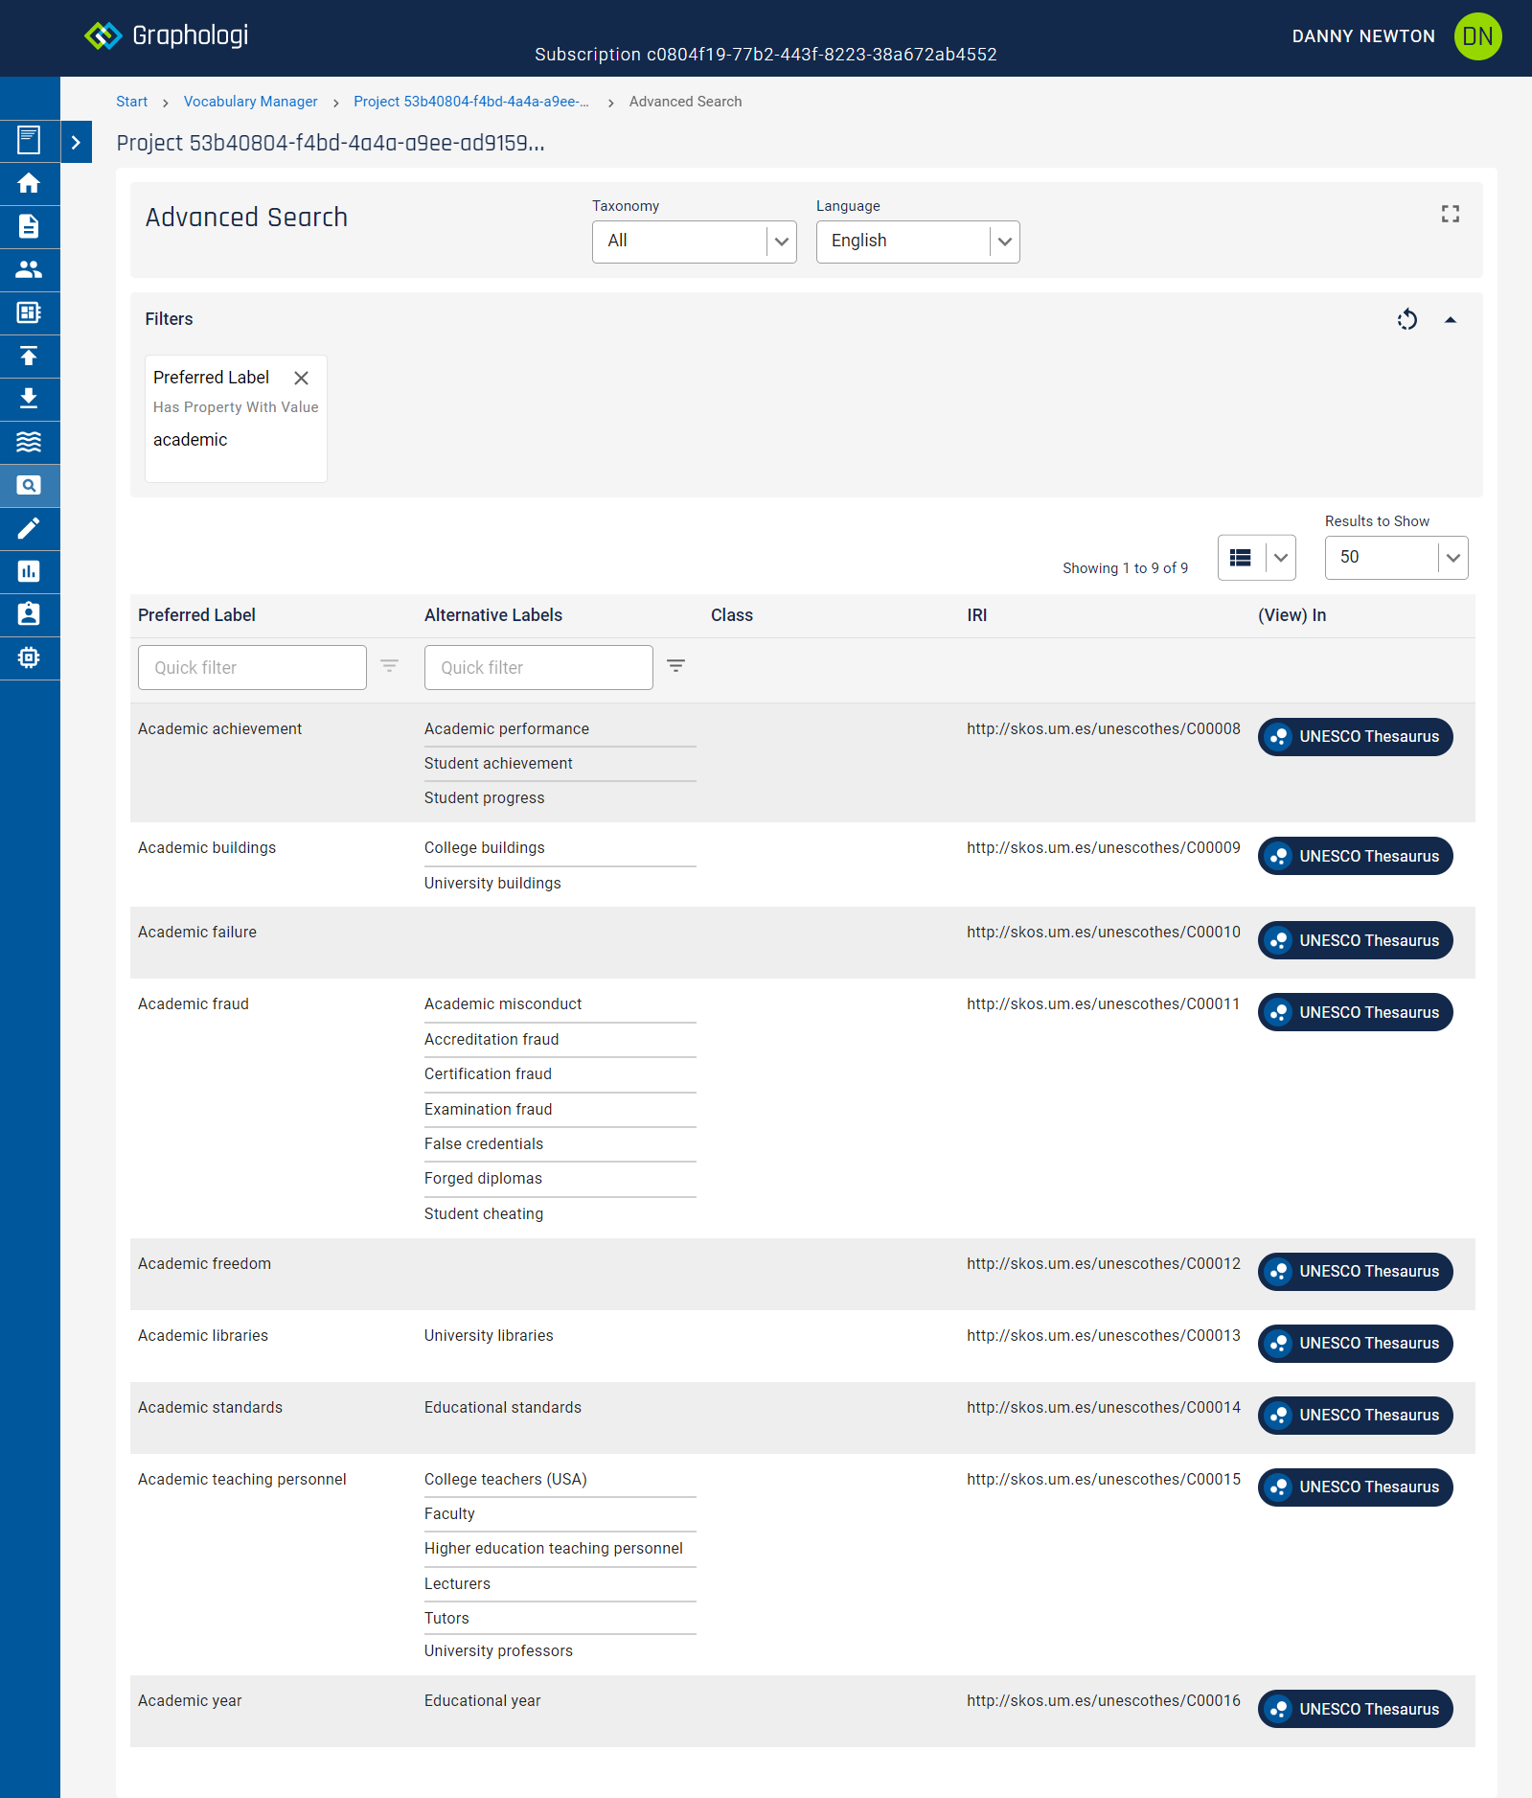Click the College buildings alternative label
Image resolution: width=1532 pixels, height=1798 pixels.
tap(485, 848)
